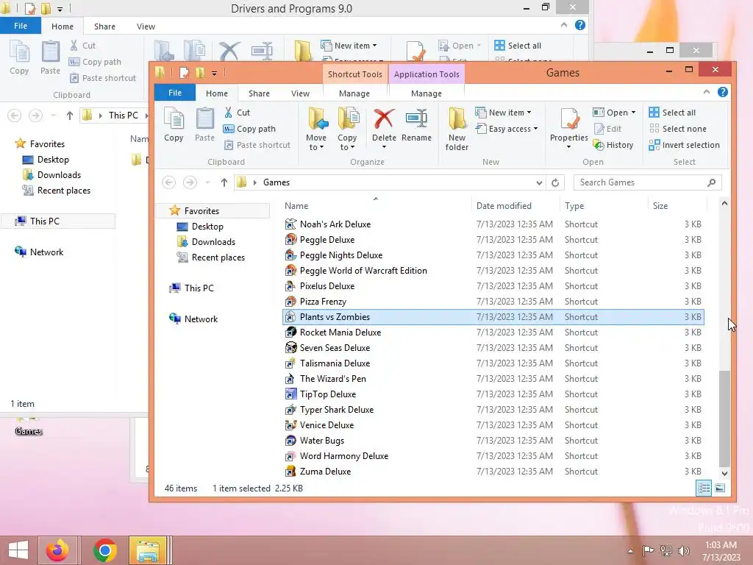
Task: Click the Rename icon in ribbon
Action: point(416,118)
